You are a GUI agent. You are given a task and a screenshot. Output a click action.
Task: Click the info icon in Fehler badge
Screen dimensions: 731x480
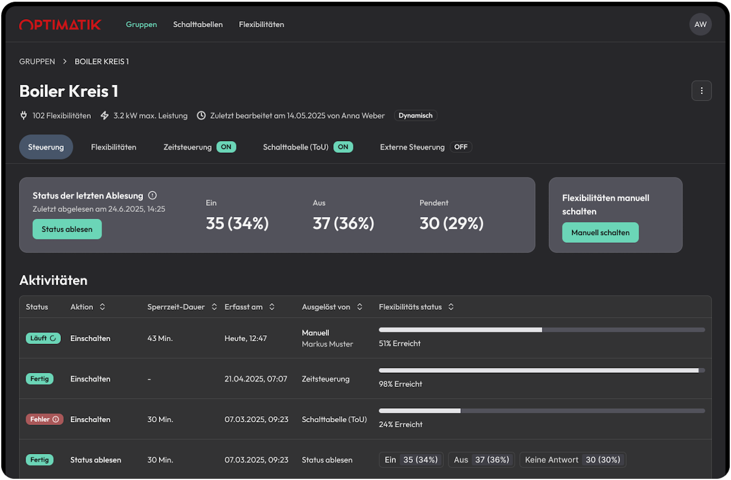point(55,419)
